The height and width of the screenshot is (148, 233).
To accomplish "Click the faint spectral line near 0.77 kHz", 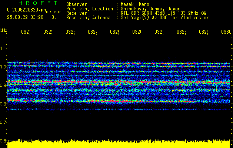I will [x=119, y=110].
